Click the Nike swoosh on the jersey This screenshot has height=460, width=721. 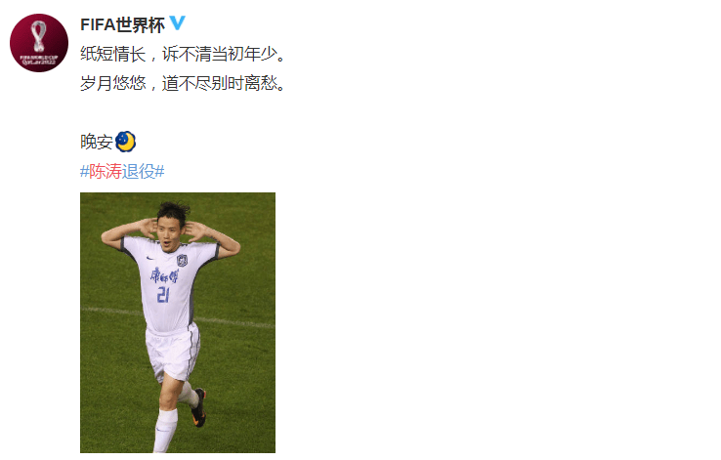coord(150,258)
